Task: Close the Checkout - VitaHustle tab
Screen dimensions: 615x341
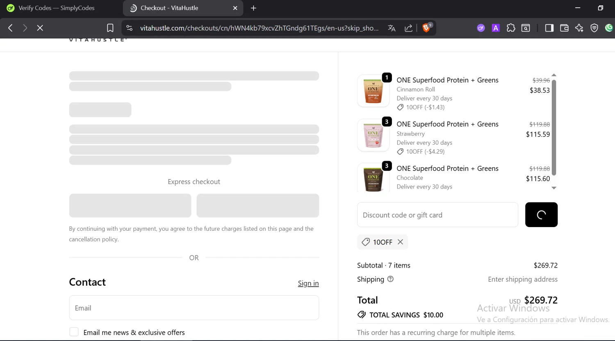Action: [235, 8]
